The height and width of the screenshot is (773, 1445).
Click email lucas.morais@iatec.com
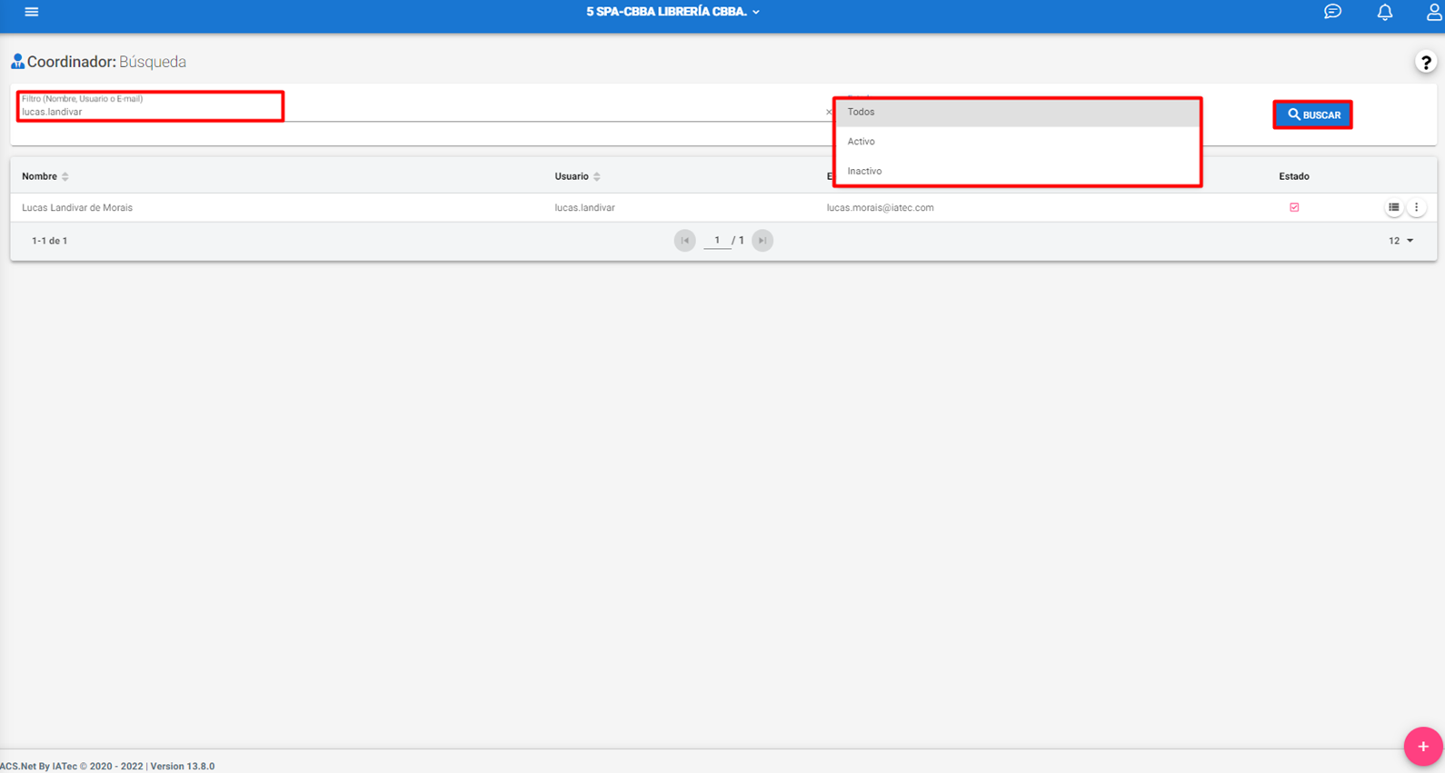click(880, 208)
